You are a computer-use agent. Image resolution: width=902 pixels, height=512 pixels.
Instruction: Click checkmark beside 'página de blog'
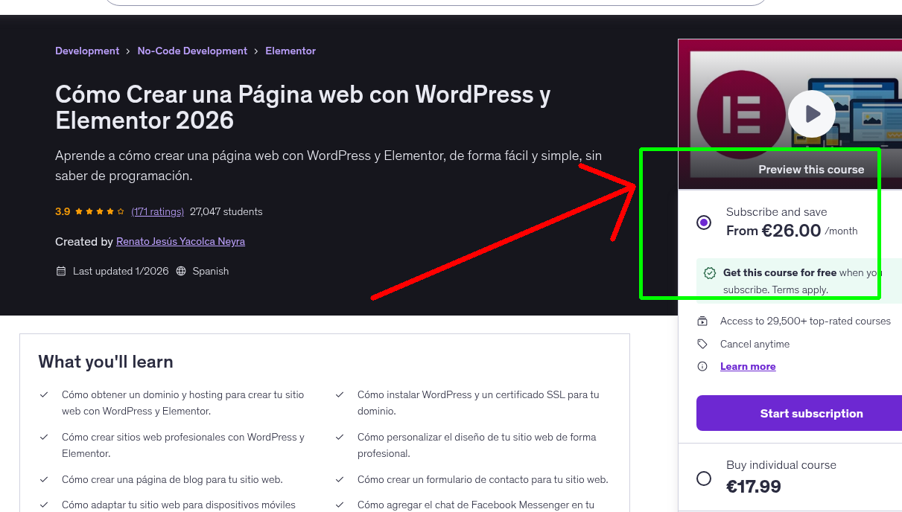(44, 479)
